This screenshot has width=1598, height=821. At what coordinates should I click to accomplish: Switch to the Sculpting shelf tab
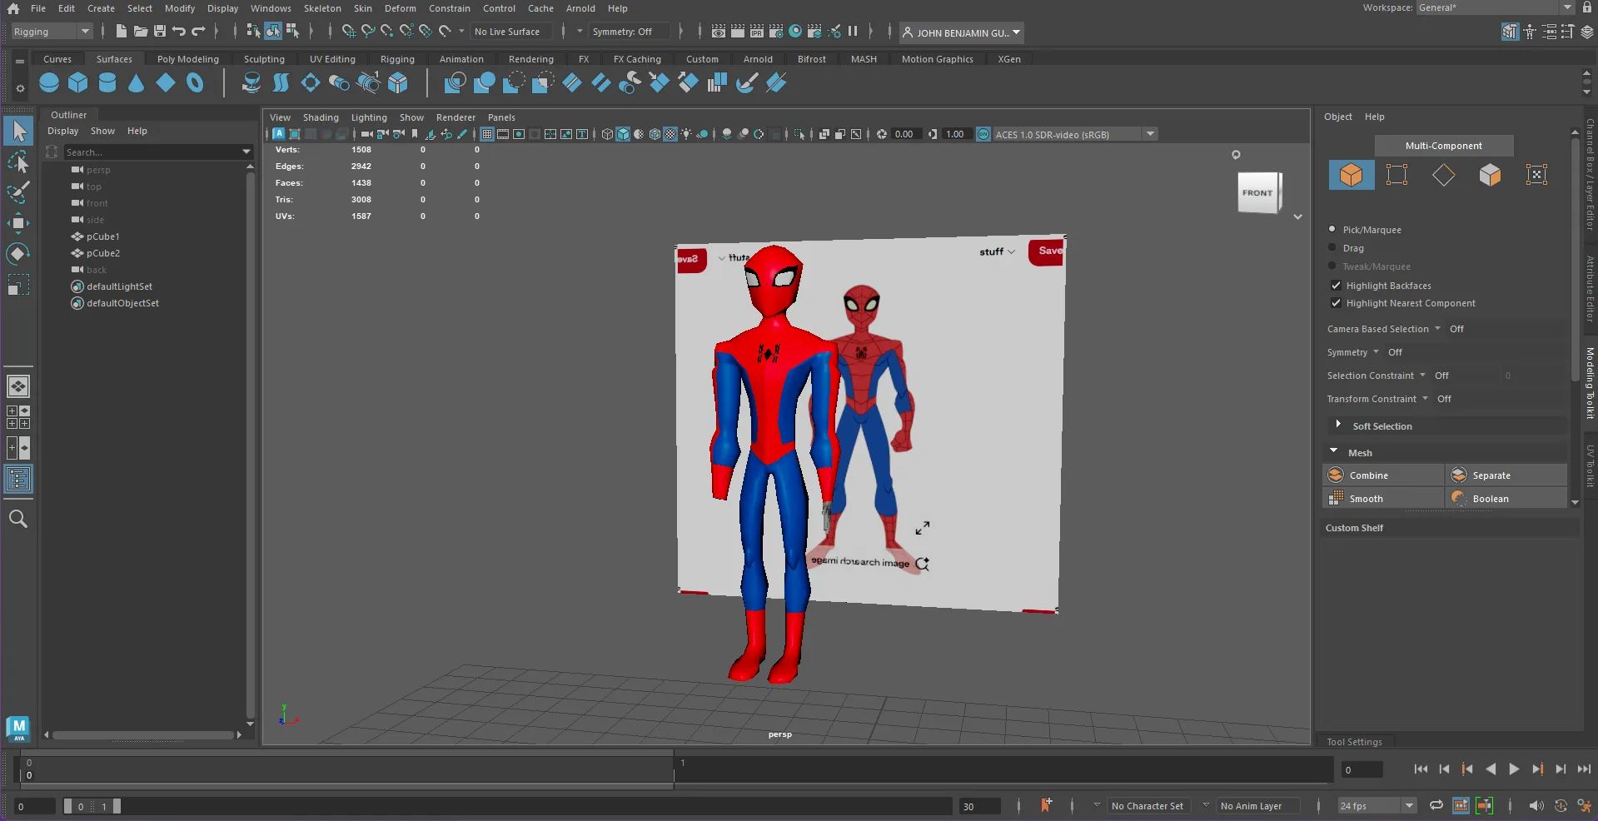tap(264, 59)
